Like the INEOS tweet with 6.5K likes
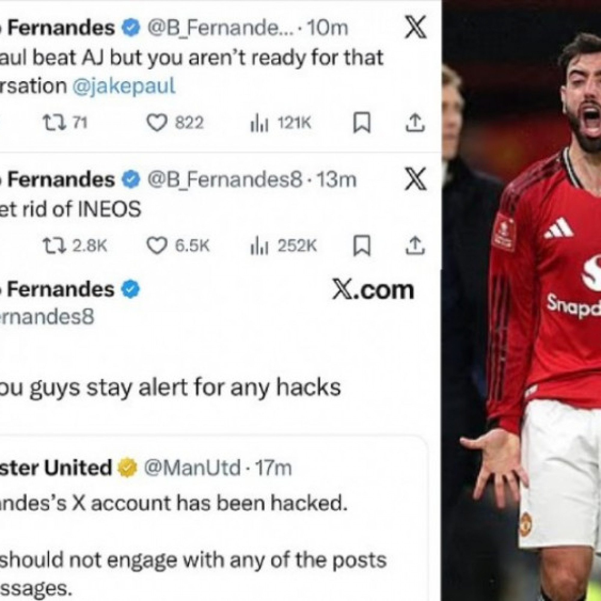The image size is (601, 601). pyautogui.click(x=157, y=246)
